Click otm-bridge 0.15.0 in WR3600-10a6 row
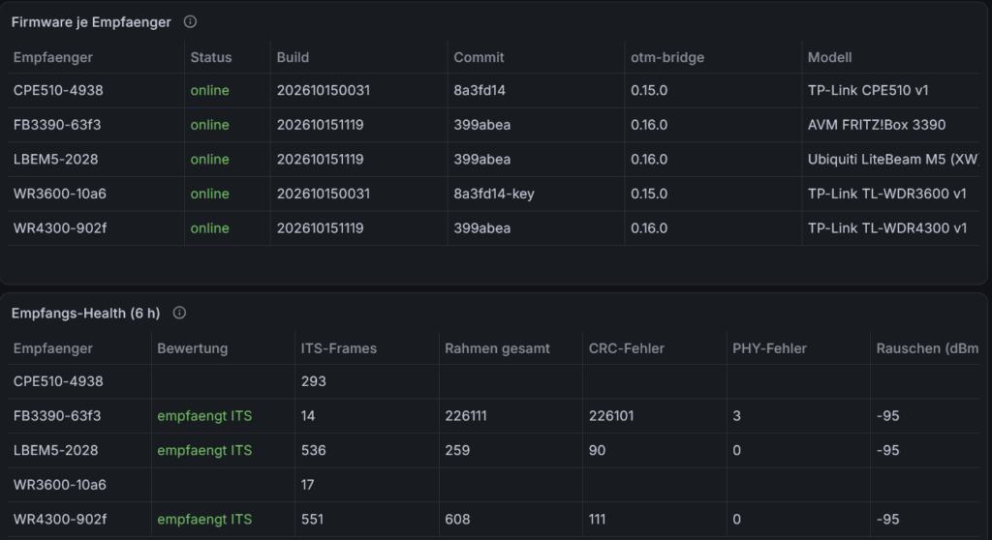This screenshot has width=992, height=540. tap(649, 194)
